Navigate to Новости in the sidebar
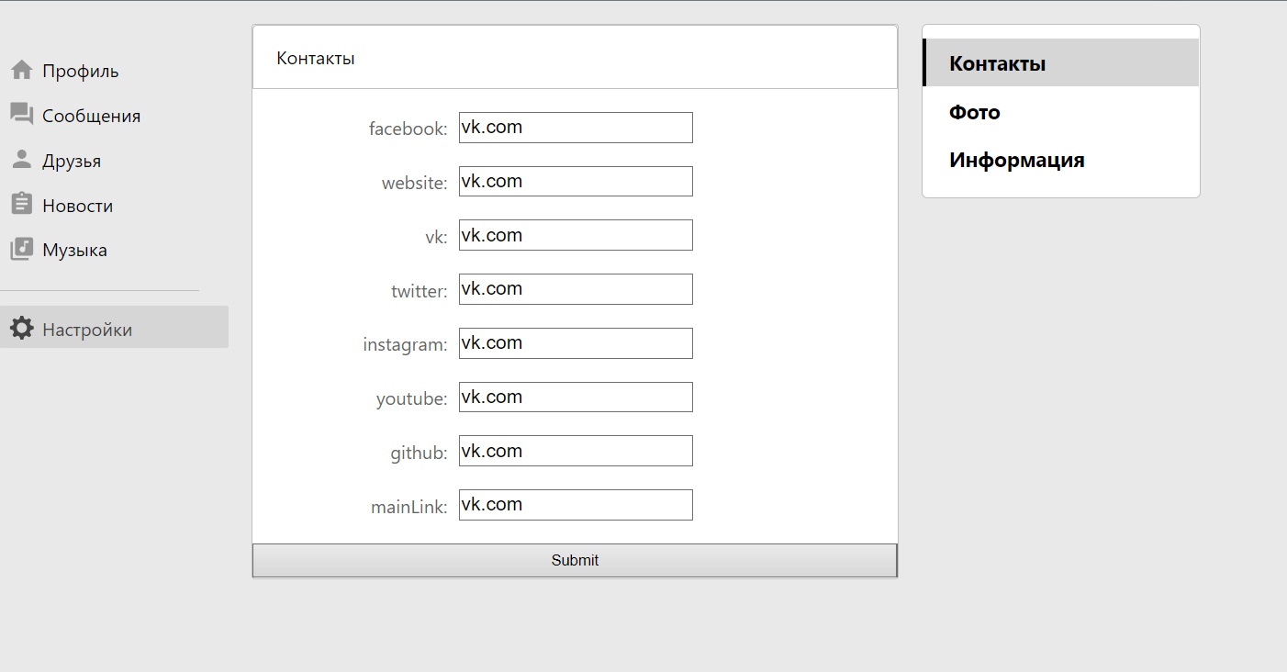 pos(78,206)
